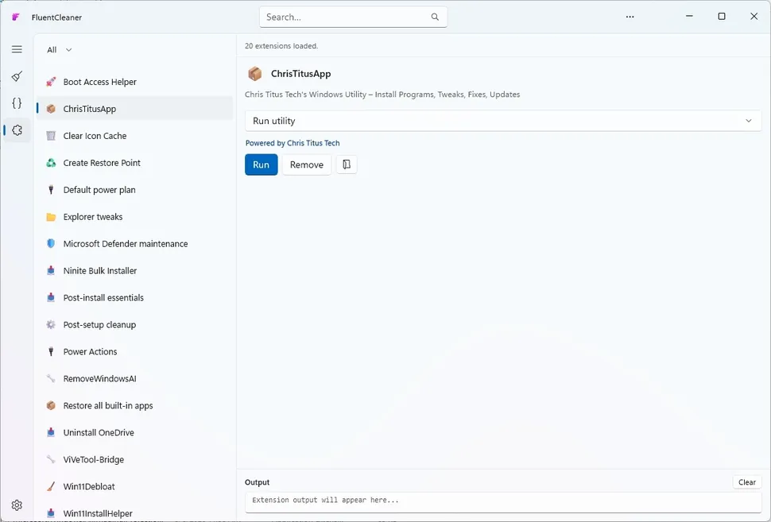Image resolution: width=771 pixels, height=522 pixels.
Task: Select Ninite Bulk Installer entry
Action: coord(135,271)
